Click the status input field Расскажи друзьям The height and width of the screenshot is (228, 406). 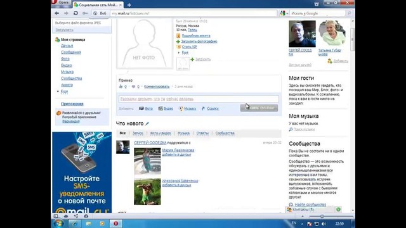(199, 99)
